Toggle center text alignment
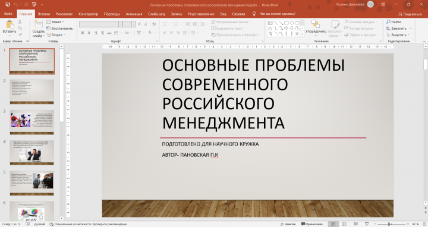This screenshot has width=428, height=227. coord(171,33)
